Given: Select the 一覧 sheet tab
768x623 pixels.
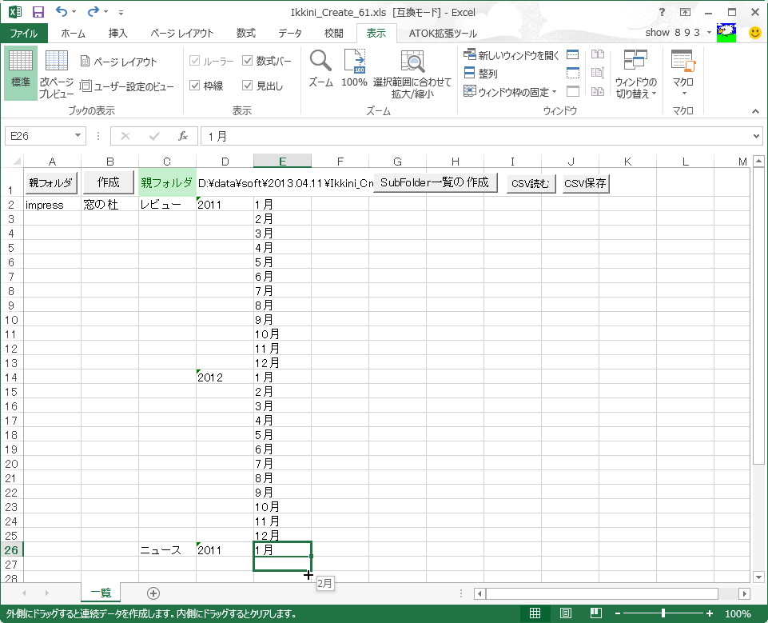Looking at the screenshot, I should (101, 593).
